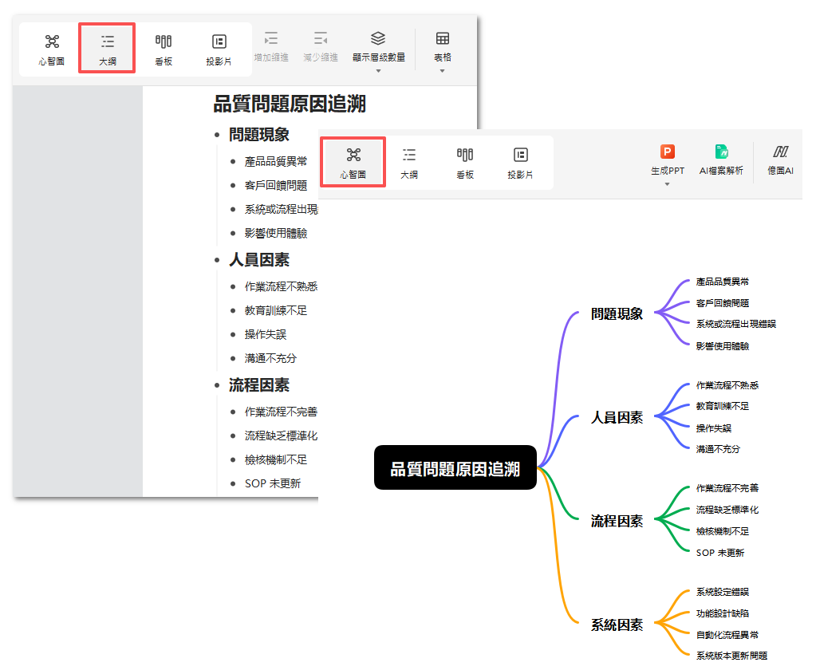Click the AI檔案解析 file analysis icon
The width and height of the screenshot is (816, 670).
tap(720, 160)
